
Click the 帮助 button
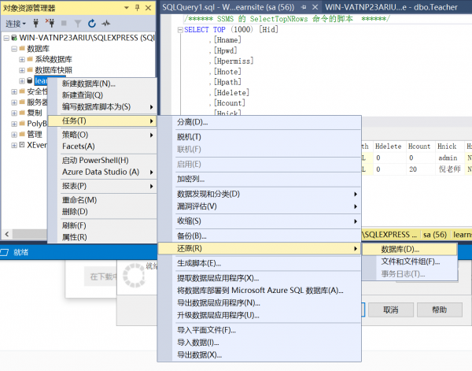[439, 310]
